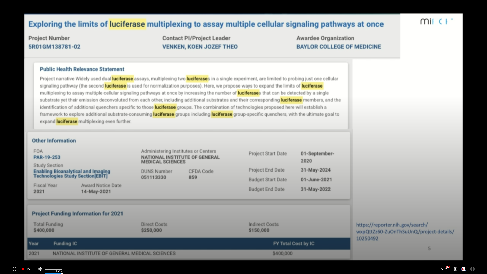Open PI link VENKEN, KOEN JOZEF THEO

click(x=200, y=47)
